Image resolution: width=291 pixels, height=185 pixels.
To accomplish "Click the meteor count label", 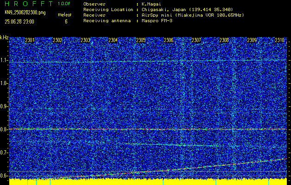I will click(65, 15).
